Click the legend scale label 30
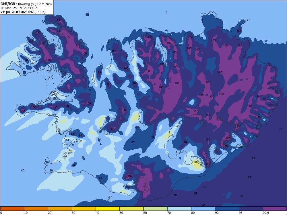The image size is (287, 215). pyautogui.click(x=73, y=213)
